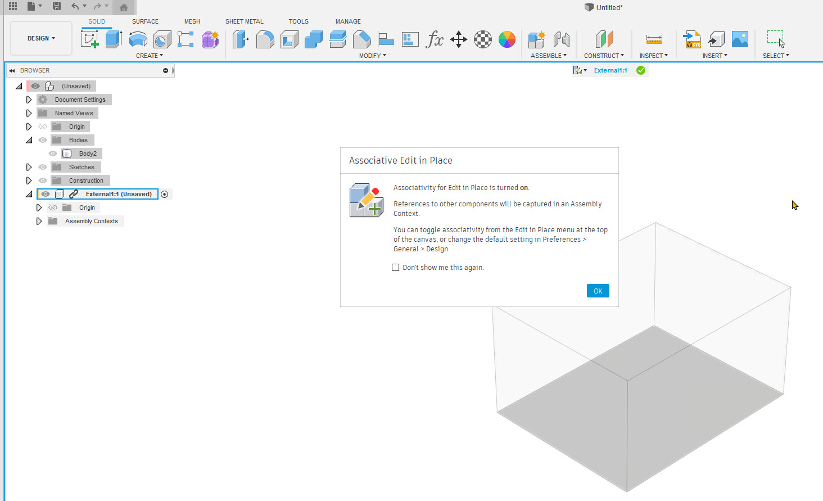
Task: Open Change Parameters with the fx icon
Action: tap(435, 39)
